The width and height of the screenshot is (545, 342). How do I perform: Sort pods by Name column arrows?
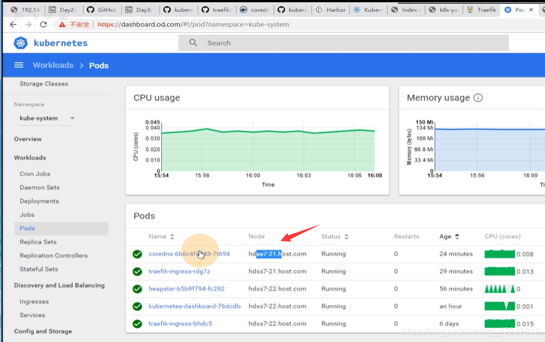coord(172,237)
